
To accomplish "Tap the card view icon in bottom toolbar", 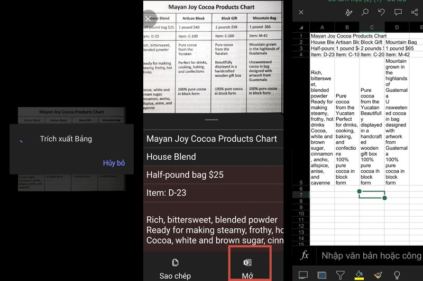I will [x=322, y=275].
